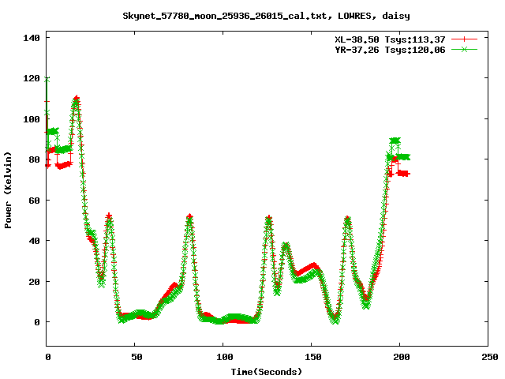Click the y-axis tick label 80

coord(35,159)
